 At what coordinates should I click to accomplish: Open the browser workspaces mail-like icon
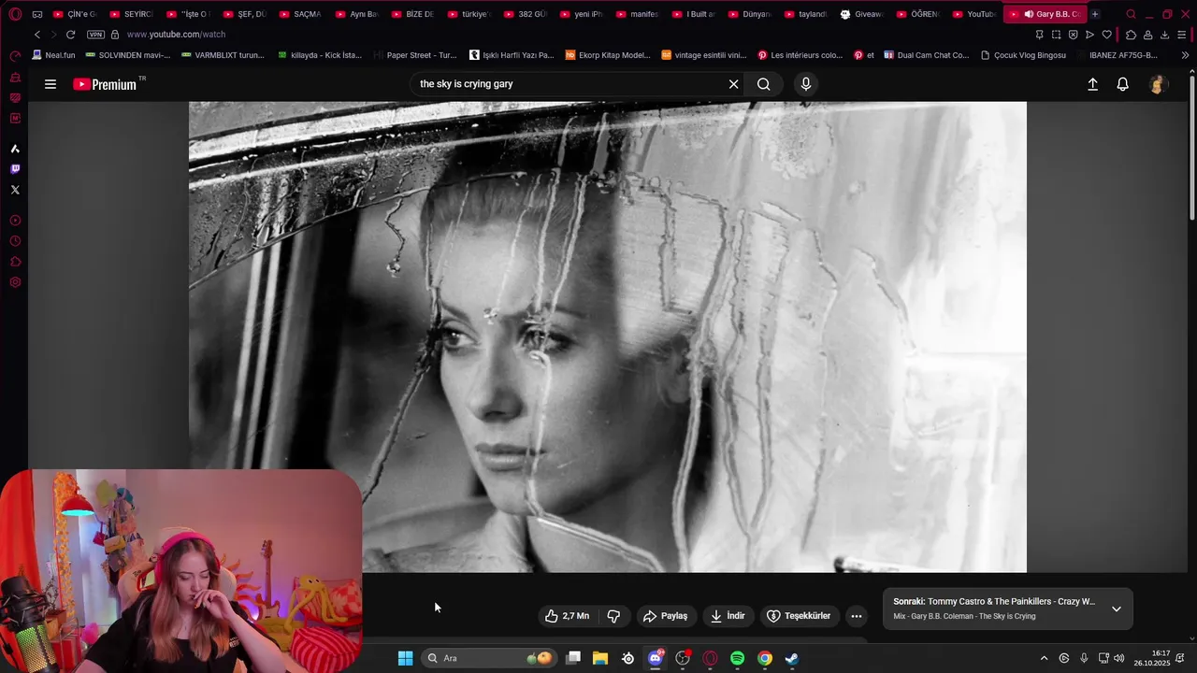pyautogui.click(x=37, y=14)
